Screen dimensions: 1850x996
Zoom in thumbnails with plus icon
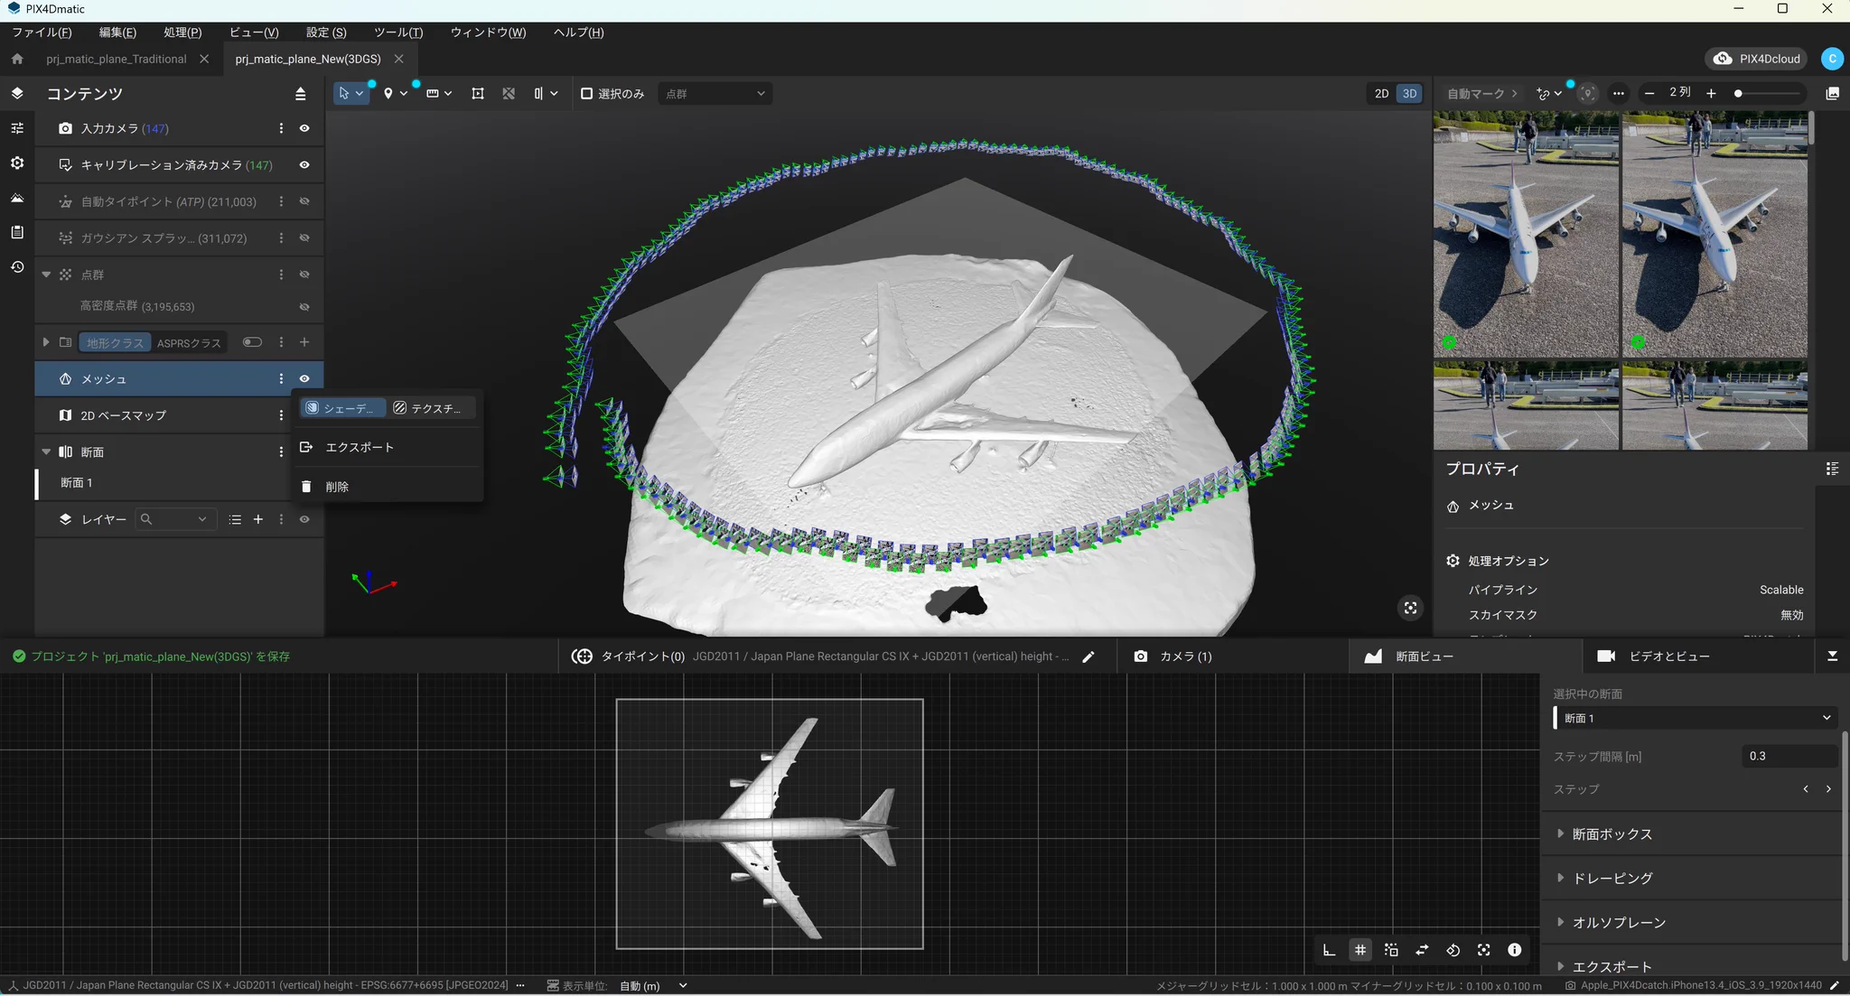1711,93
